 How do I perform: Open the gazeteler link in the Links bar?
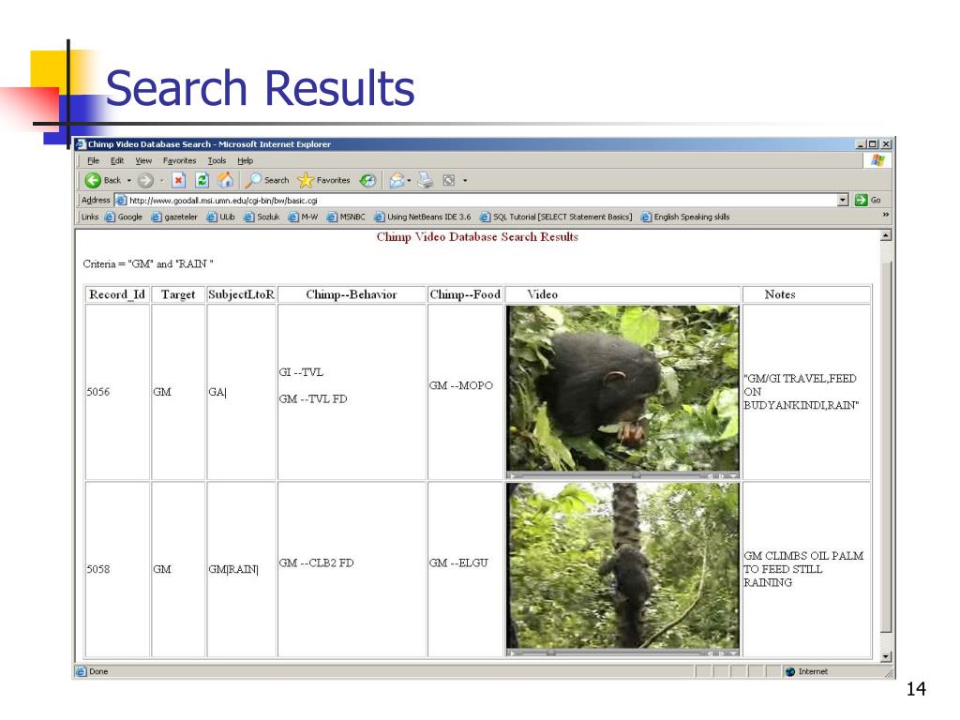pos(174,217)
